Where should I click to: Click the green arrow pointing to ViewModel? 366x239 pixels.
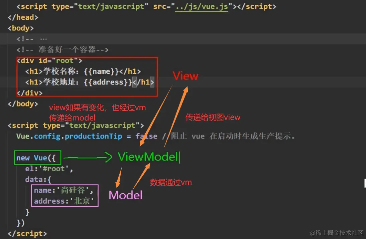click(87, 157)
